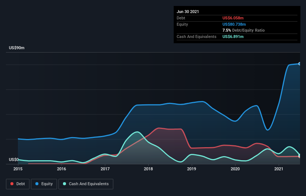This screenshot has height=196, width=306.
Task: Click the teal Cash legend dot
Action: pos(64,184)
